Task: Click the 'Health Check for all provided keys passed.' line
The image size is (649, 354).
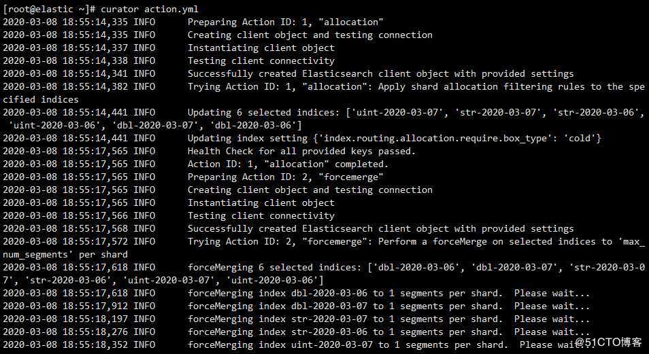Action: [x=301, y=151]
